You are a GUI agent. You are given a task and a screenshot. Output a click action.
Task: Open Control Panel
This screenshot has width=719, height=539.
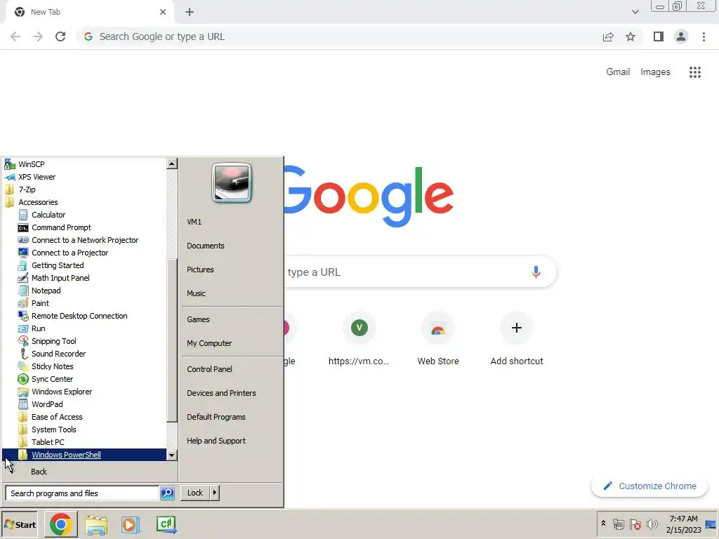(x=209, y=369)
